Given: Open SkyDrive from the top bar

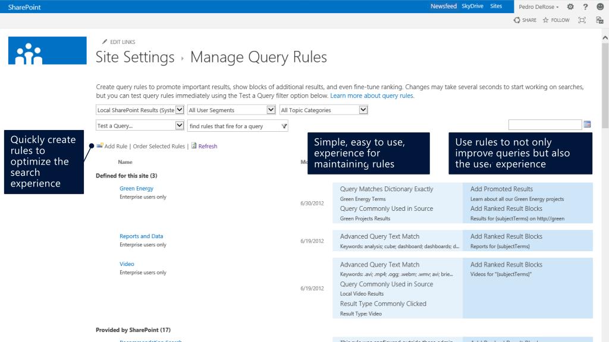Looking at the screenshot, I should pos(472,6).
